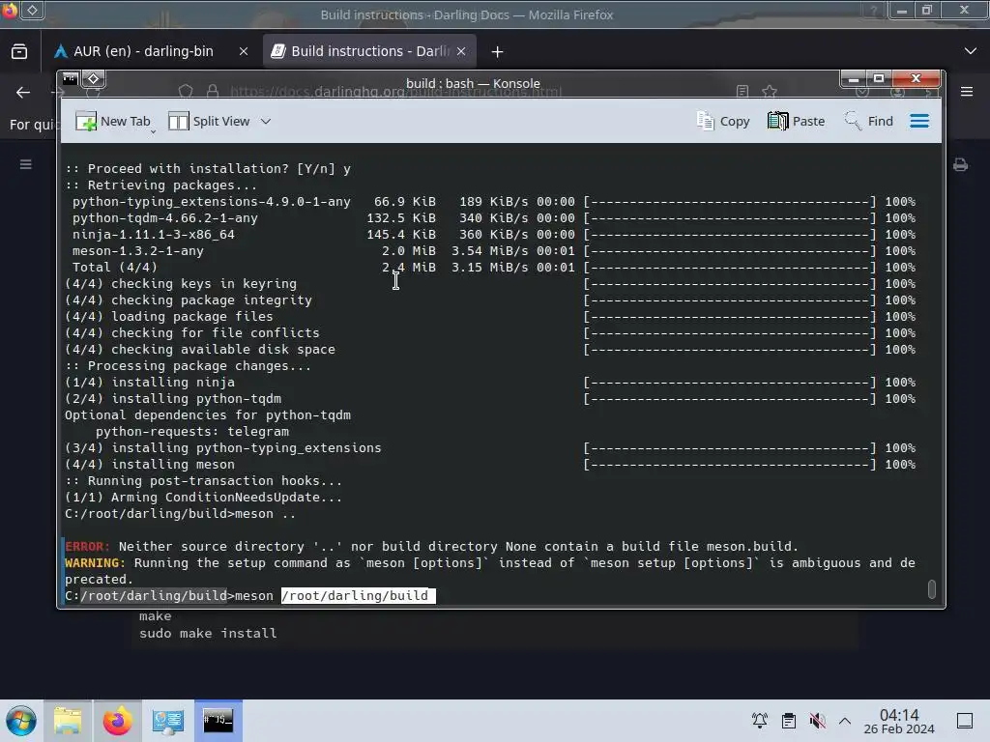Open clipboard tray icon
The height and width of the screenshot is (742, 990).
tap(789, 721)
